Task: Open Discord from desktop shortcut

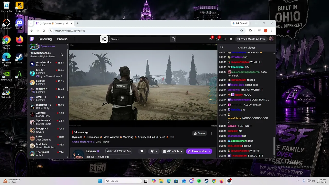Action: pos(19,24)
